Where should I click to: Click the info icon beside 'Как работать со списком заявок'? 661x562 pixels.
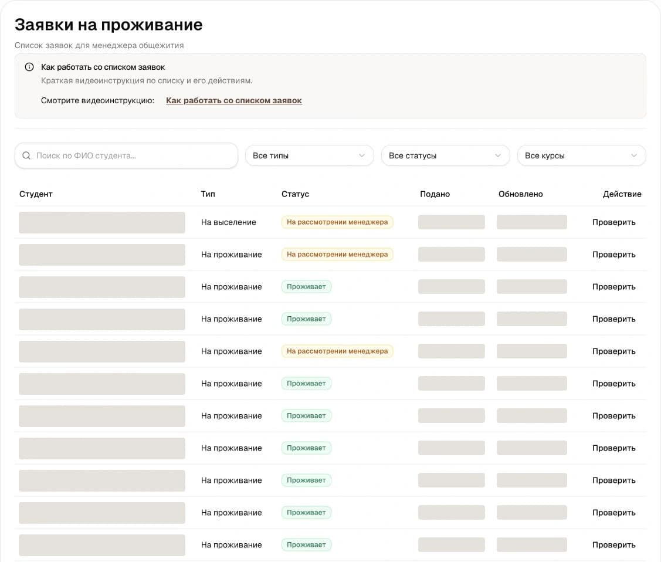pyautogui.click(x=29, y=67)
